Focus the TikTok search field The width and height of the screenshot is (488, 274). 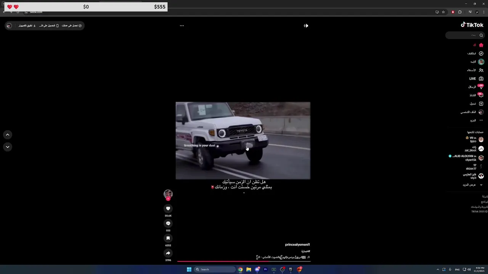click(x=466, y=35)
